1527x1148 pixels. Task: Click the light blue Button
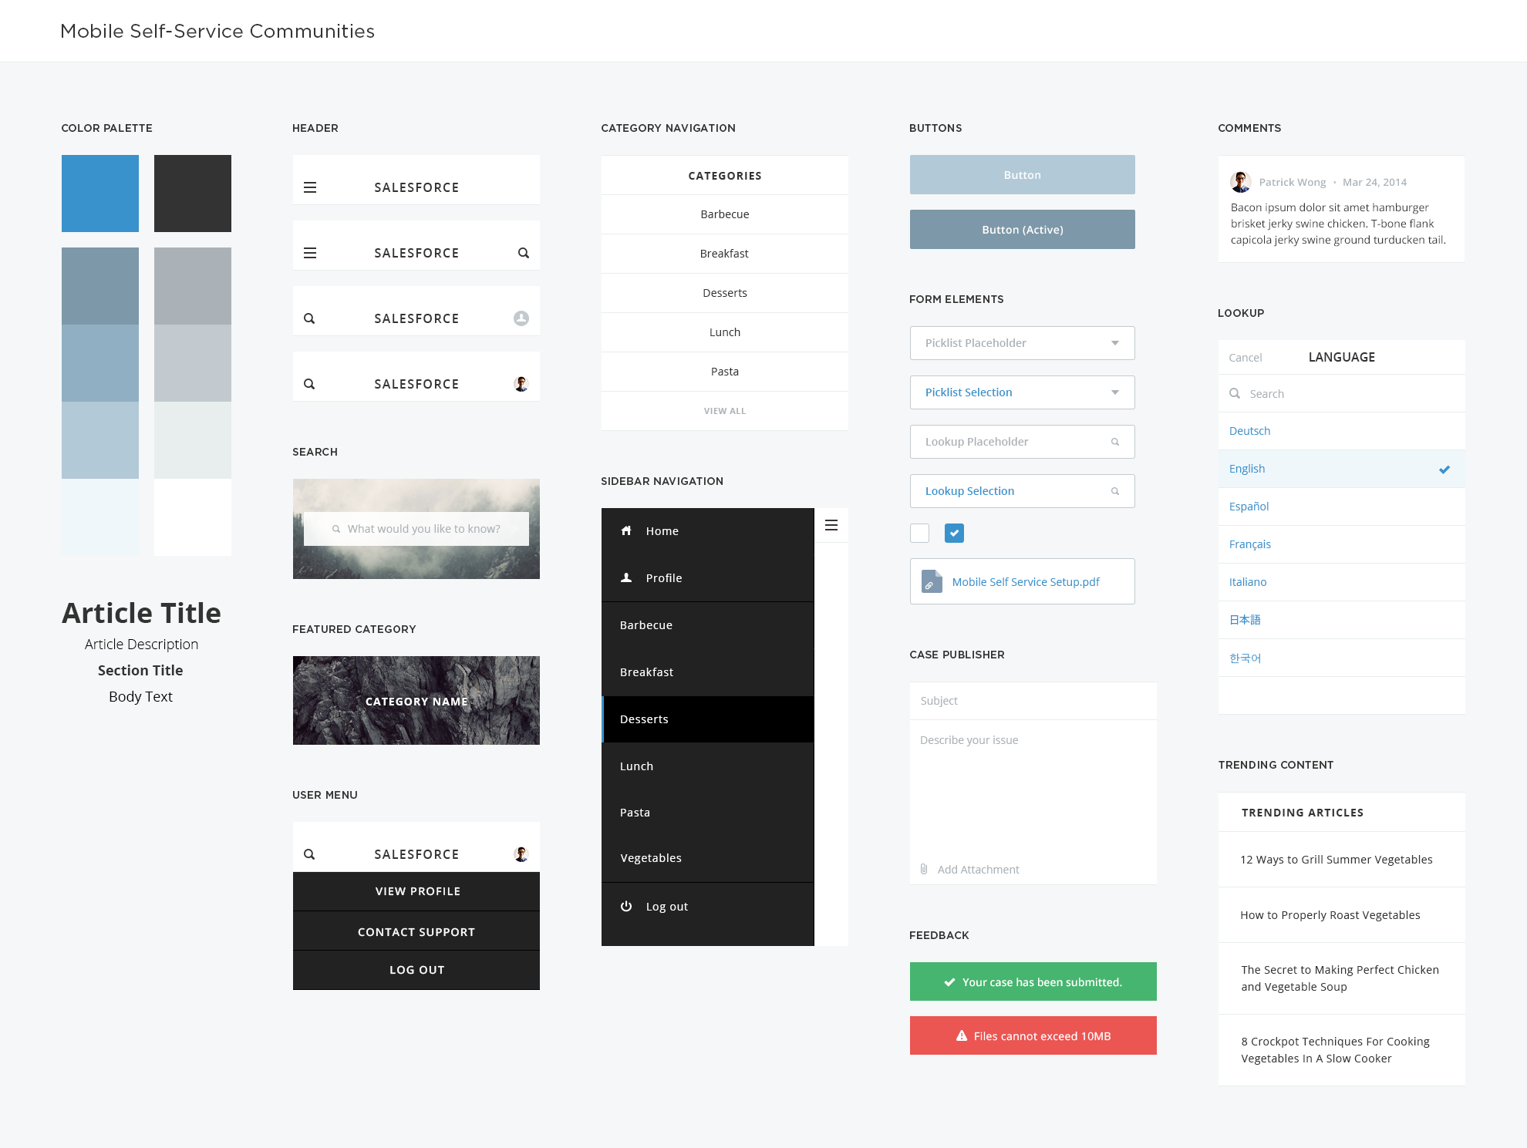(x=1023, y=175)
